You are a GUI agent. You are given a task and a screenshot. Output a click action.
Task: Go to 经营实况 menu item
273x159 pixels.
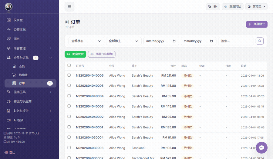tap(30, 30)
